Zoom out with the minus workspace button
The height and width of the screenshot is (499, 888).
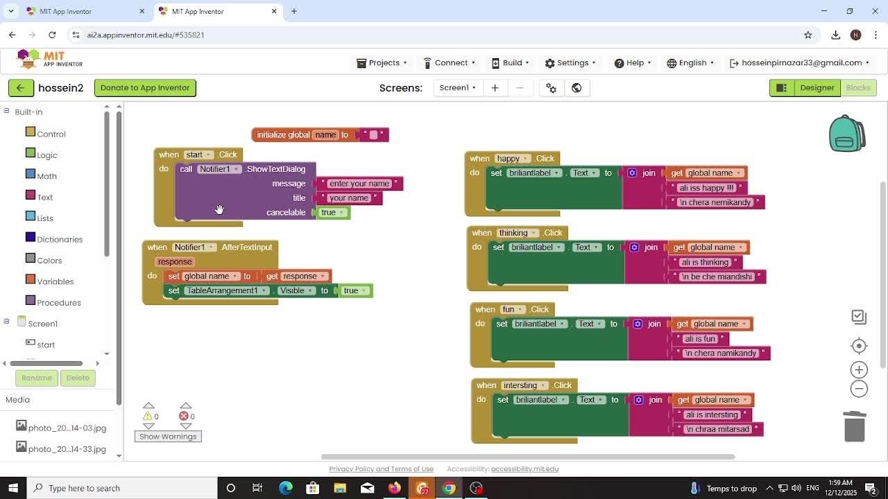pyautogui.click(x=859, y=389)
